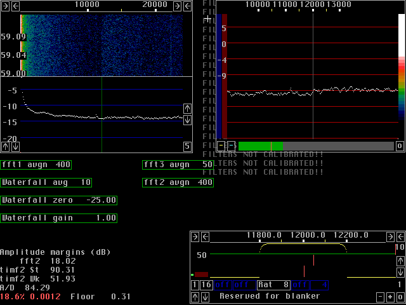Click down-arrow at baseband graph's bottom-left
Image resolution: width=406 pixels, height=305 pixels.
(x=206, y=297)
